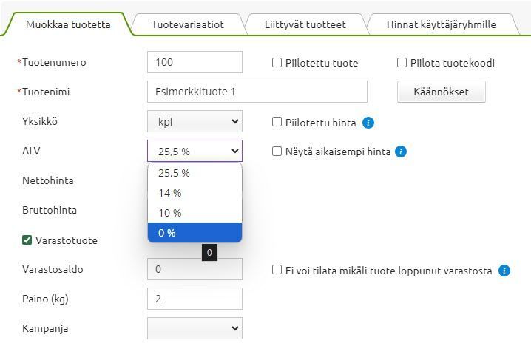Tick the Näytä aikaisempi hinta checkbox
Image resolution: width=531 pixels, height=343 pixels.
point(277,152)
